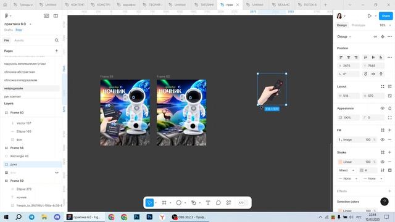Click the X position field 2675
Screen dimensions: 395x222
(349, 66)
